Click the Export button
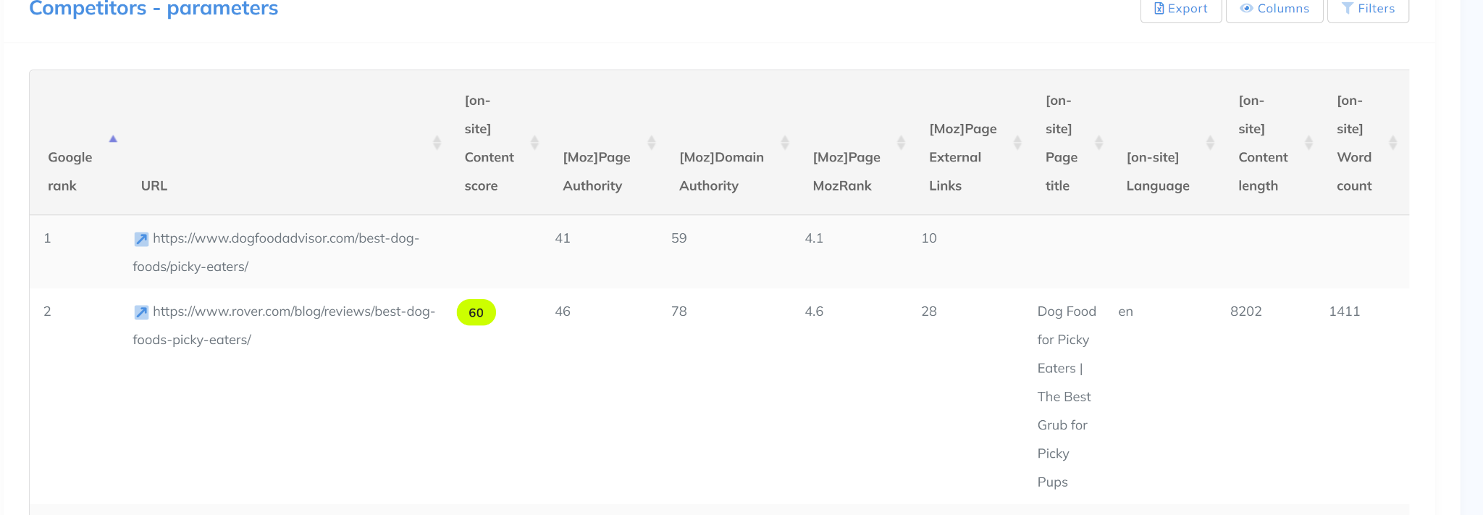The image size is (1483, 515). [x=1181, y=9]
